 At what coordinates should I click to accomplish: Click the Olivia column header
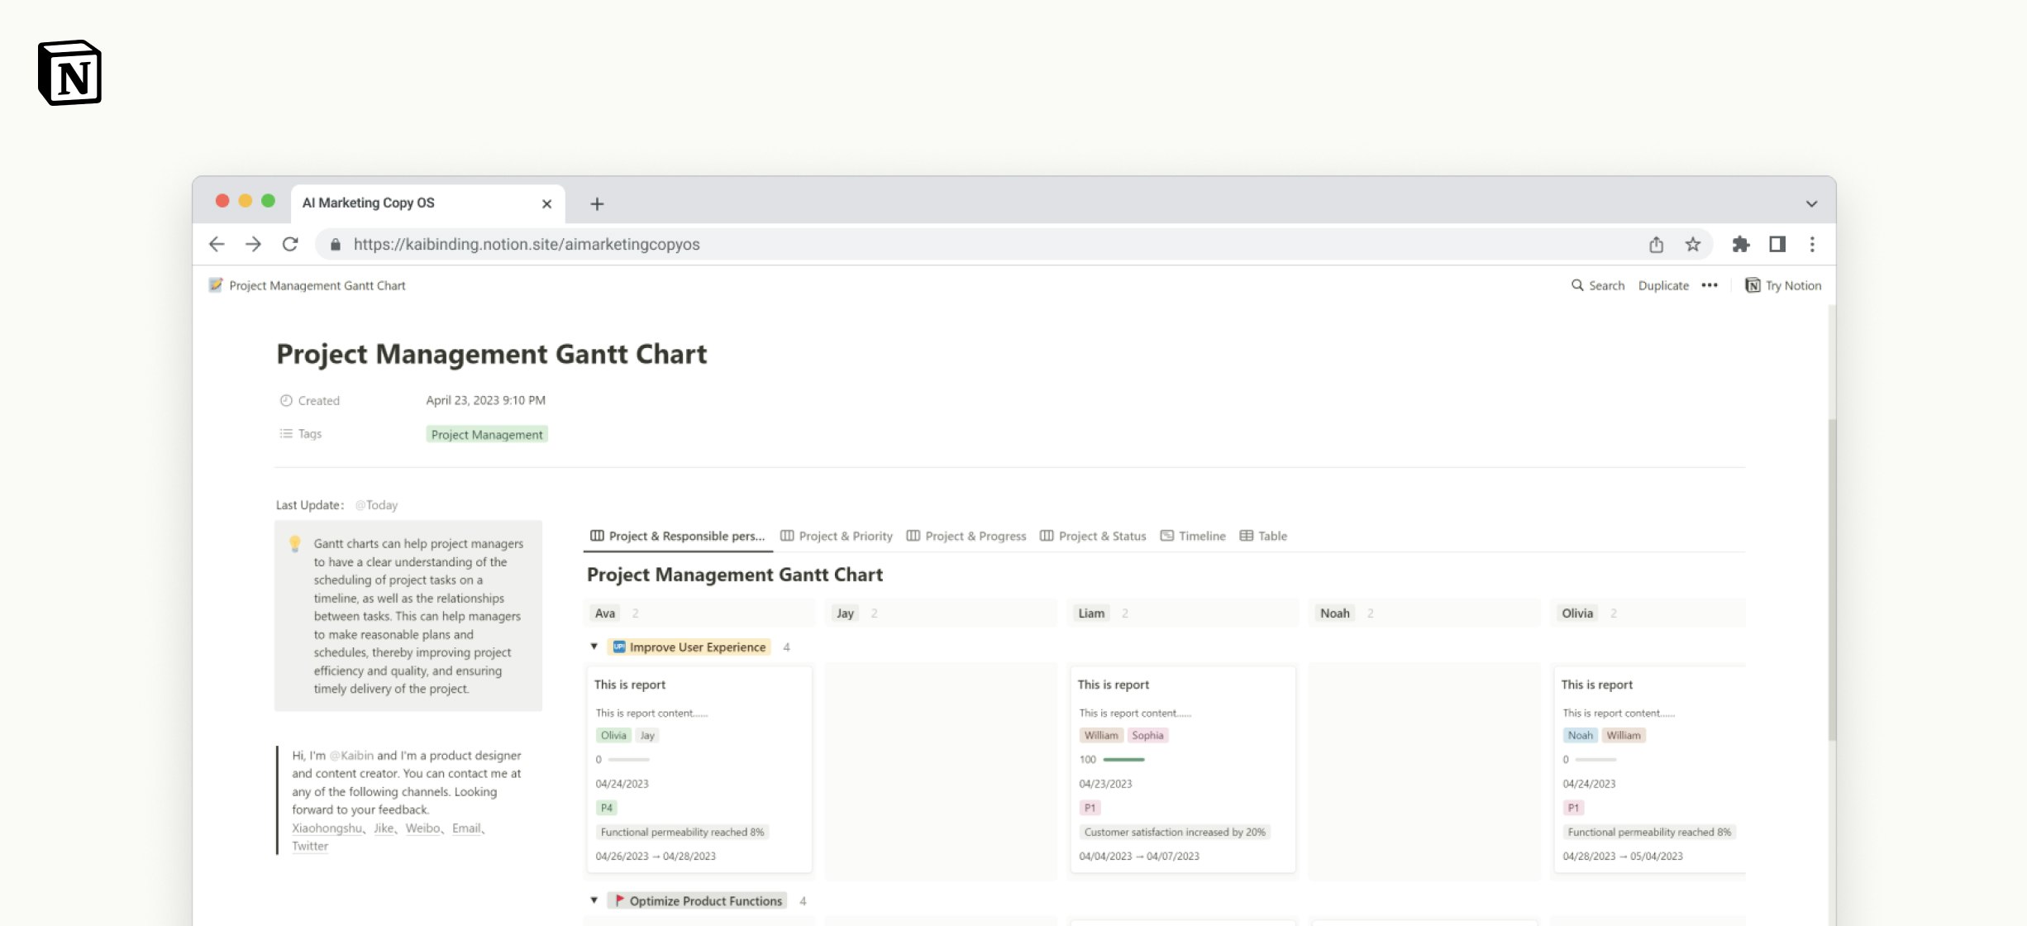tap(1577, 613)
